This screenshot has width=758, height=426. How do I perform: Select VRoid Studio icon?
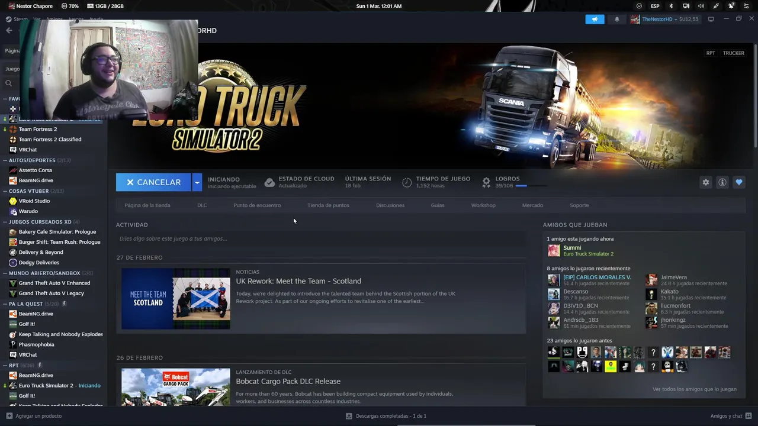click(x=13, y=201)
